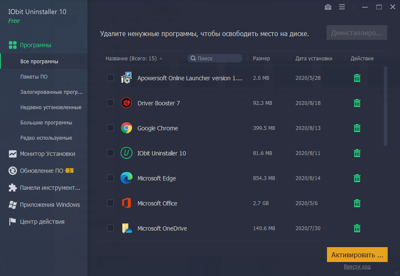
Task: Click the IObit Uninstaller 10 logo icon
Action: point(126,153)
